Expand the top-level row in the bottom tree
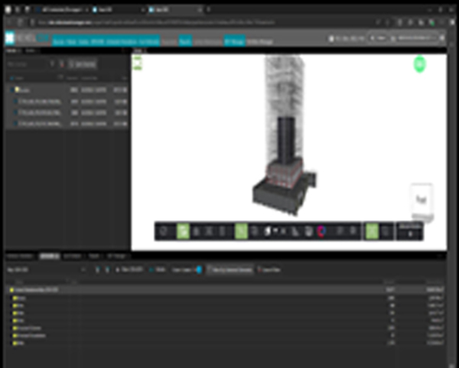 8,291
